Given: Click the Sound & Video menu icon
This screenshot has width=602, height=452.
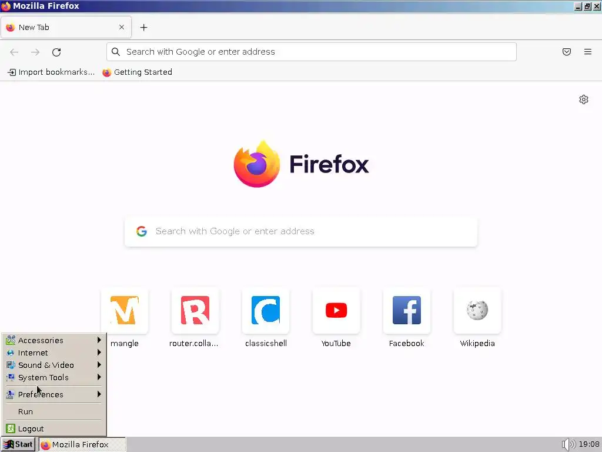Looking at the screenshot, I should click(11, 365).
